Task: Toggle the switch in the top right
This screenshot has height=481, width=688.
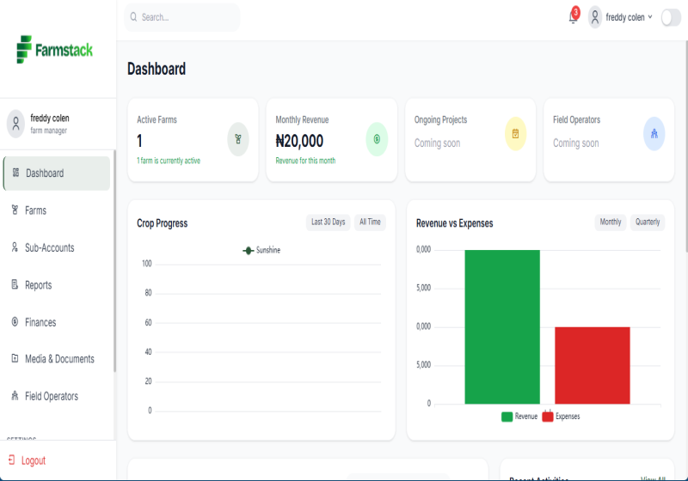Action: tap(671, 17)
